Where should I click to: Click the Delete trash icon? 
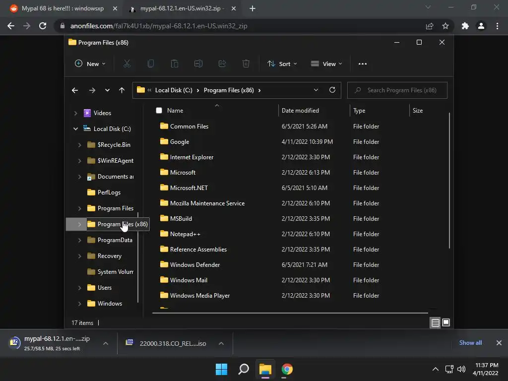point(246,64)
